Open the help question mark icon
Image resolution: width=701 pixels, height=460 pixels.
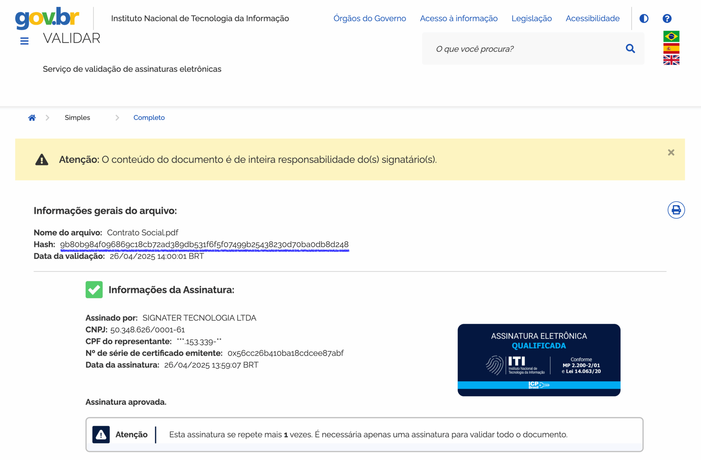click(x=667, y=18)
